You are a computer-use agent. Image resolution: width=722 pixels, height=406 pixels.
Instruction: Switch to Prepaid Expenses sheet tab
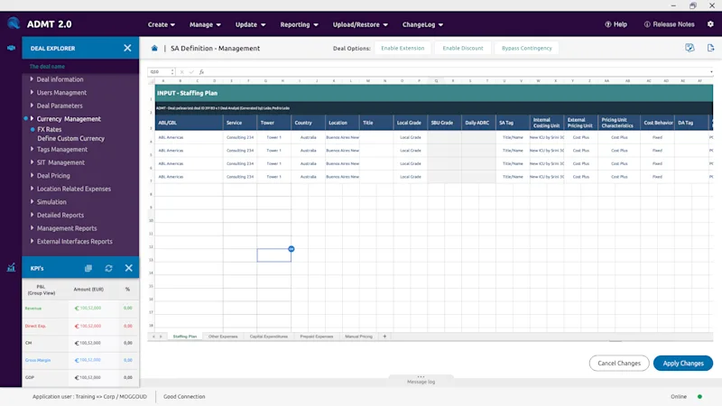pos(317,337)
